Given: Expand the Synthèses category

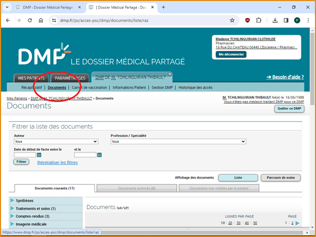Looking at the screenshot, I should coord(13,201).
